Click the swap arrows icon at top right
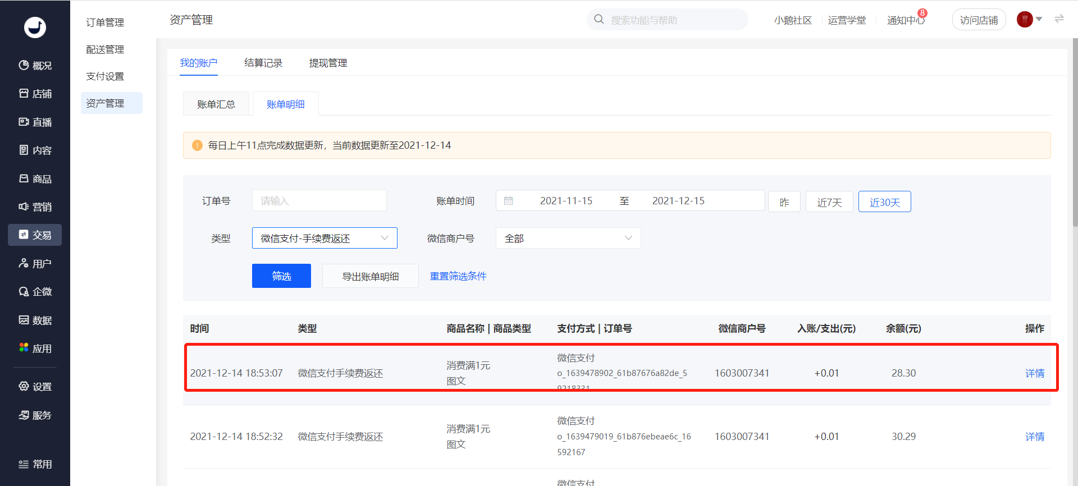 (x=1059, y=19)
